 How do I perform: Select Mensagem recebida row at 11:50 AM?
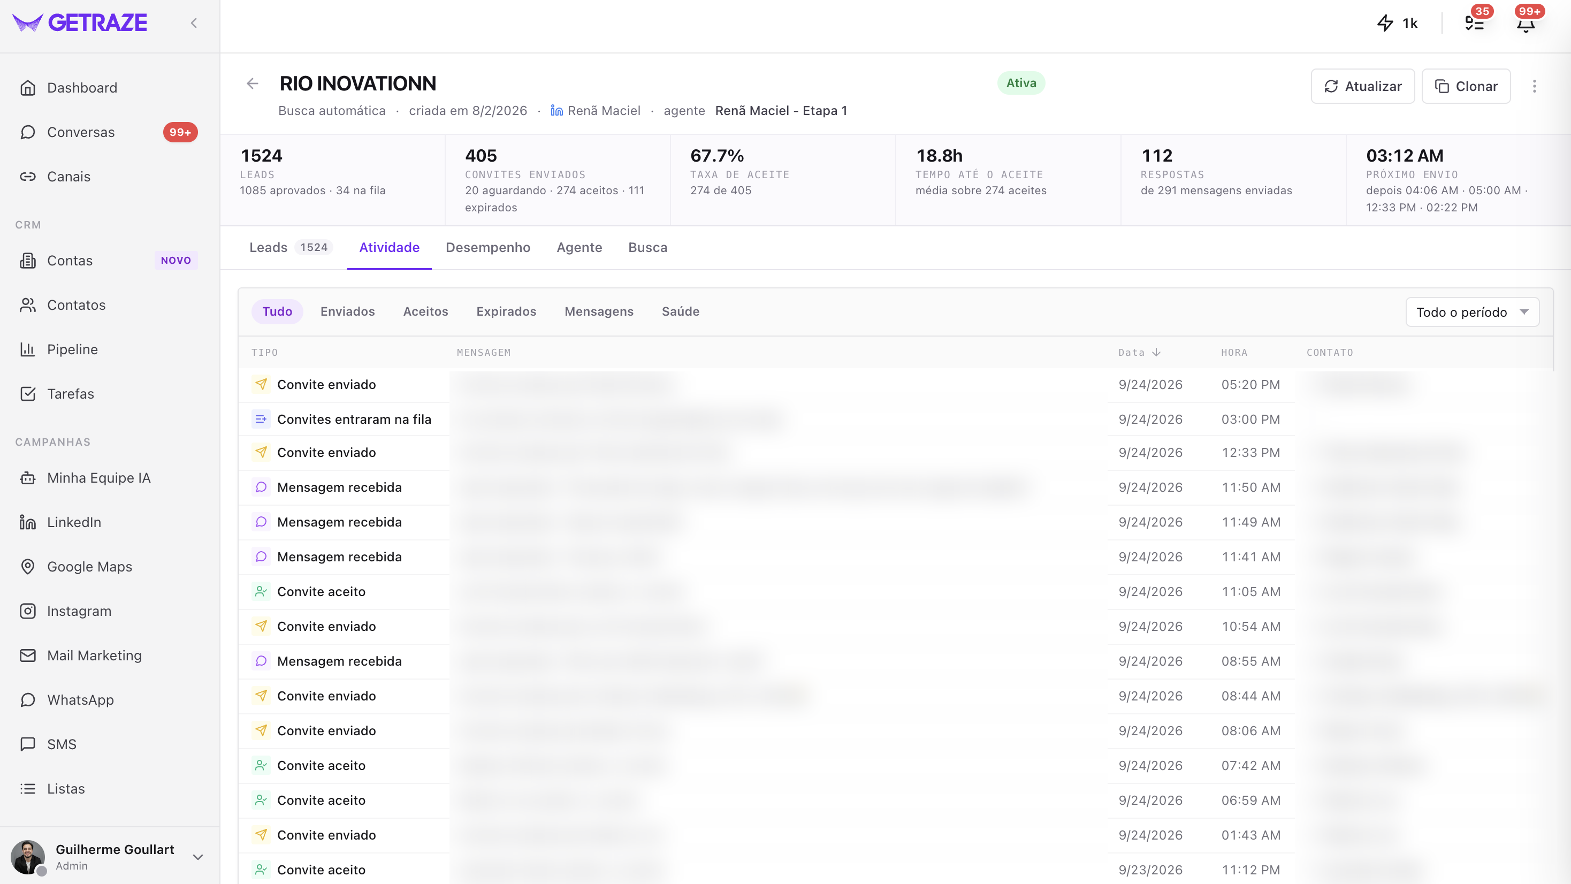pyautogui.click(x=895, y=487)
